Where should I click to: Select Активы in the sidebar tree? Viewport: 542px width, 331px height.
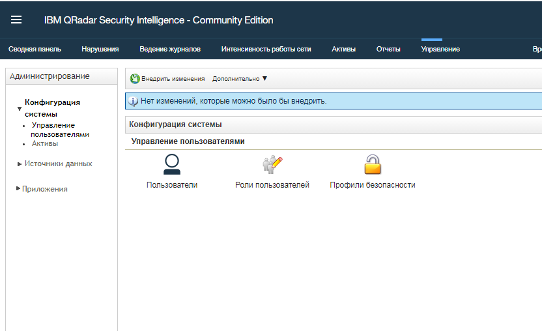(45, 143)
